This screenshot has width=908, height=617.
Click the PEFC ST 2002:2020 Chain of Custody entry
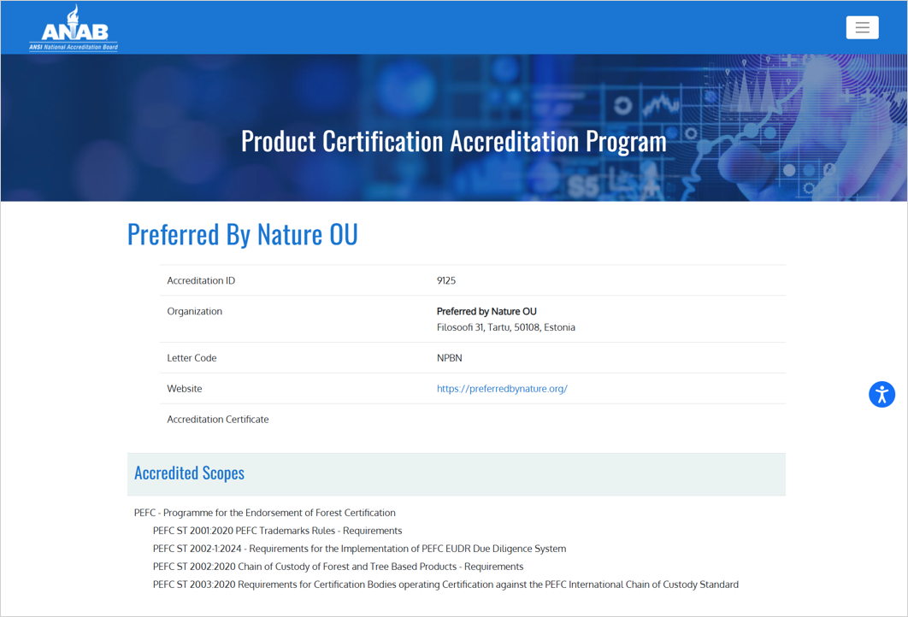338,567
